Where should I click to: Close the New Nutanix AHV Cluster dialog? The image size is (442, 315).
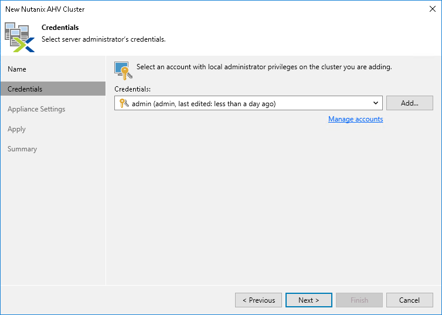pos(433,9)
